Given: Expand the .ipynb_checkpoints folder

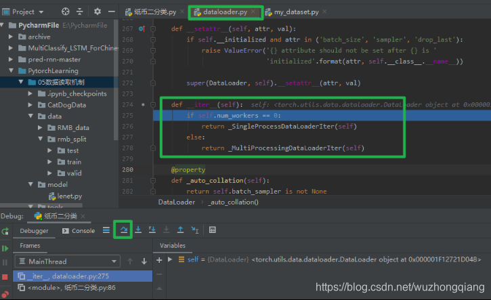Looking at the screenshot, I should tap(30, 93).
